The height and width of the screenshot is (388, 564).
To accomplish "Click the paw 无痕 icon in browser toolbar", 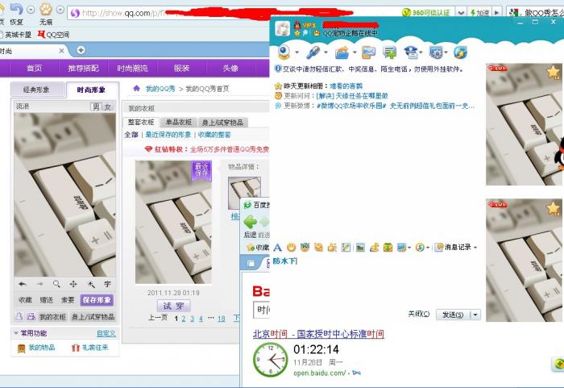I will pyautogui.click(x=46, y=9).
